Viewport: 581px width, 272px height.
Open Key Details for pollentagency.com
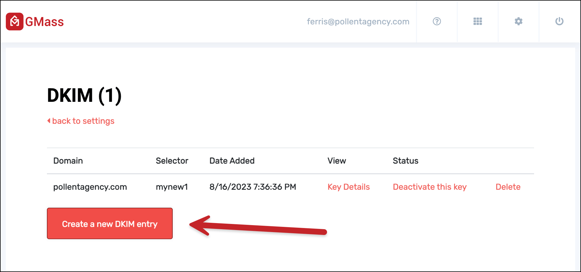coord(348,187)
